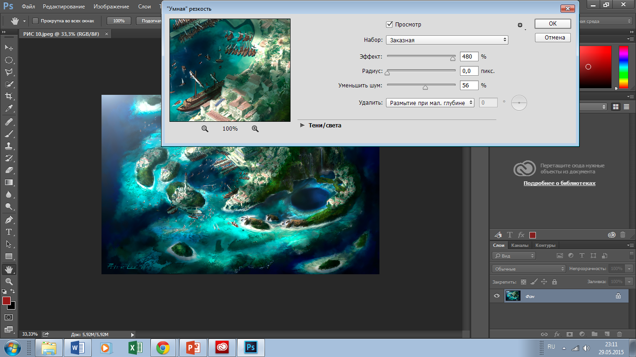Image resolution: width=636 pixels, height=357 pixels.
Task: Select the Quick Selection tool
Action: click(9, 84)
